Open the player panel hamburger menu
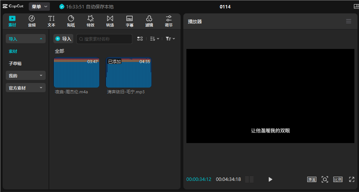Screen dimensions: 359x192 coord(349,21)
